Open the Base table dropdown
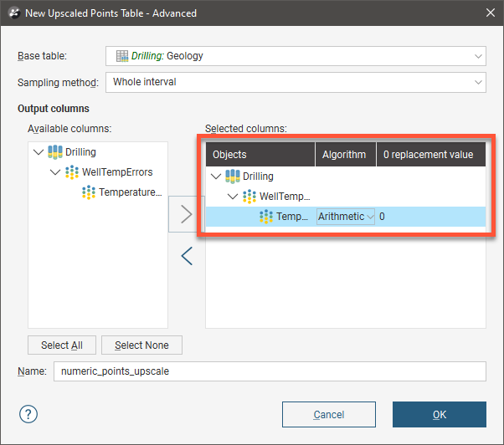This screenshot has width=504, height=445. point(478,56)
